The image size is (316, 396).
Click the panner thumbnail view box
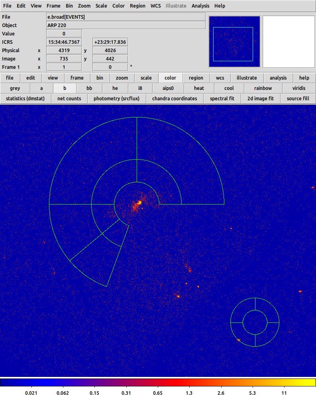coord(233,44)
